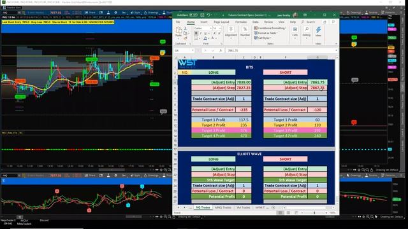Open the Format as Table dropdown
408x229 pixels.
click(x=266, y=33)
